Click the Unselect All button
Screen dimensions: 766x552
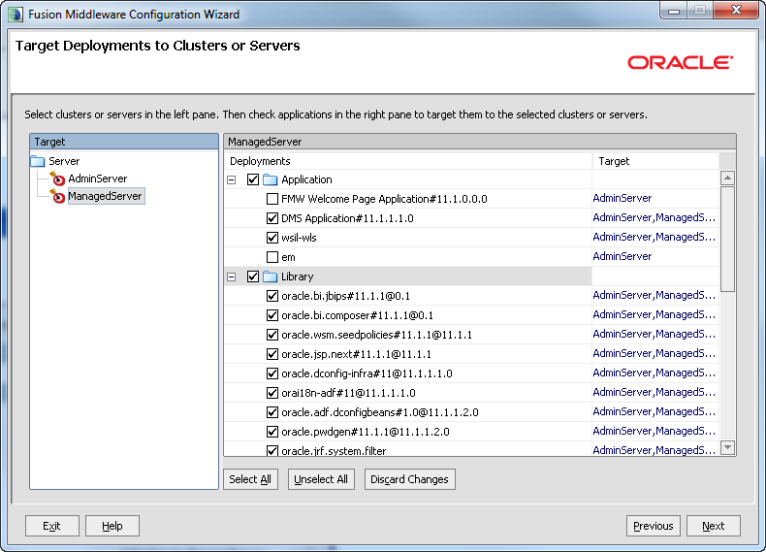(321, 479)
